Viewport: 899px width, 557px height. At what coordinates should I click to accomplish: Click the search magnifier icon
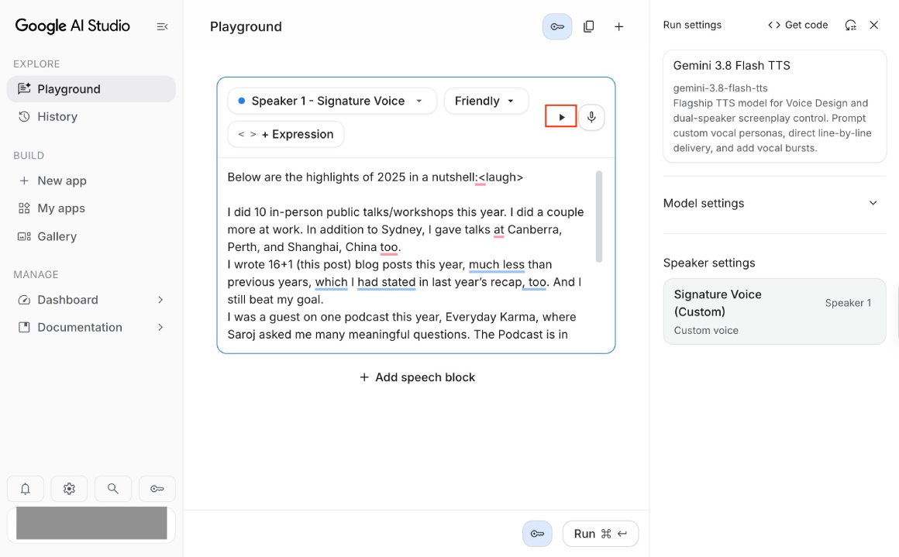point(113,489)
